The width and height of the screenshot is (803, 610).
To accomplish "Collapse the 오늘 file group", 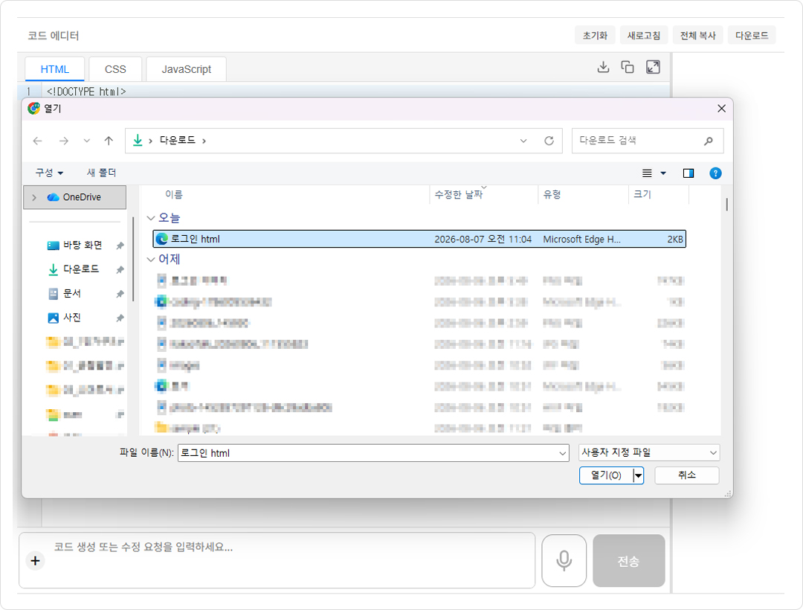I will 150,218.
